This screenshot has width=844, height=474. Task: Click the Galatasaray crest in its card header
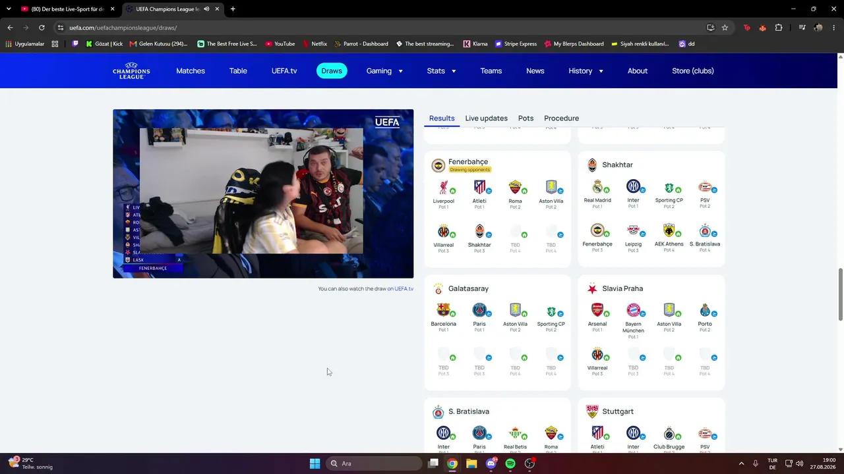click(x=438, y=289)
